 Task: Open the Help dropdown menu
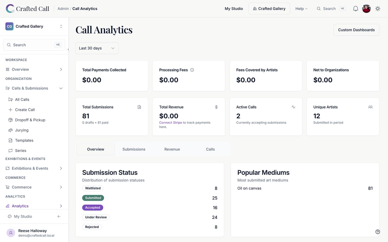[301, 9]
